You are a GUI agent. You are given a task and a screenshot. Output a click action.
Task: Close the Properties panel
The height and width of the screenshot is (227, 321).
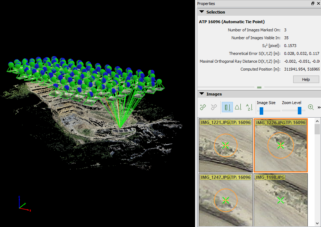[318, 4]
